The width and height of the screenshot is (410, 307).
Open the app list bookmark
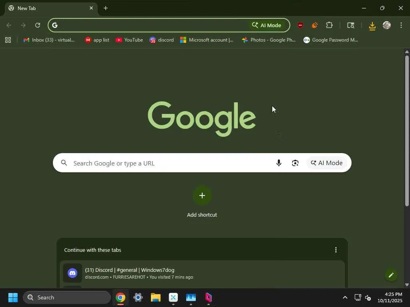pyautogui.click(x=97, y=40)
